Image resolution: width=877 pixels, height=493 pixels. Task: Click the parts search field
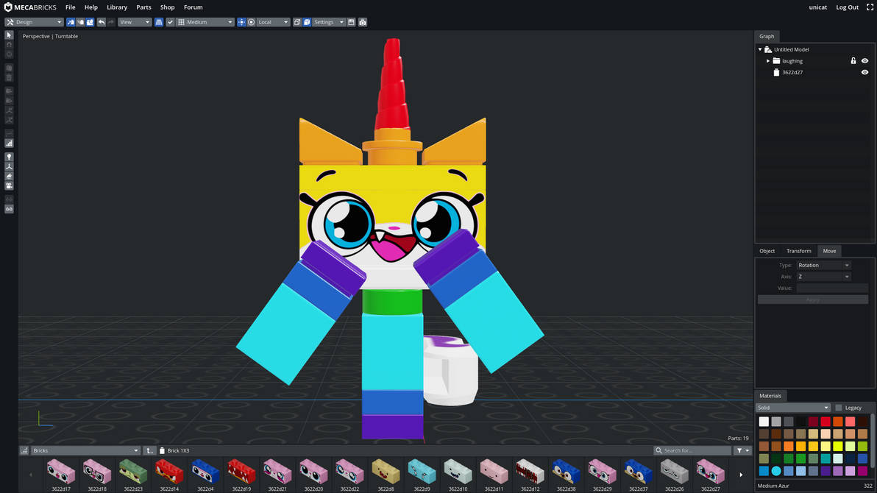692,450
